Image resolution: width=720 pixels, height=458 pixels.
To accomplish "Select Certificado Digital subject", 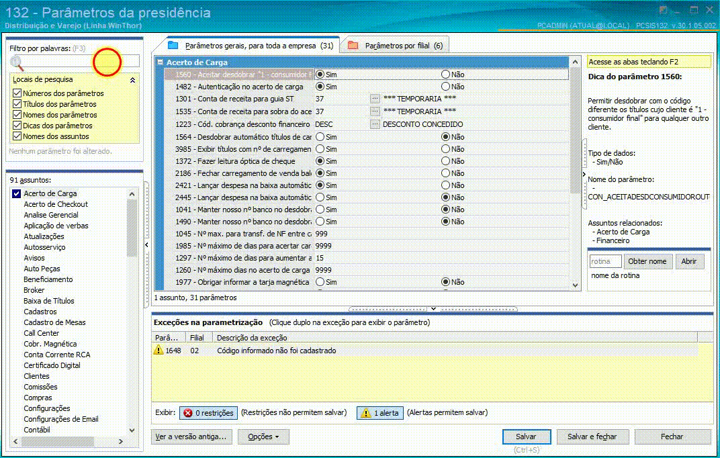I will coord(52,365).
